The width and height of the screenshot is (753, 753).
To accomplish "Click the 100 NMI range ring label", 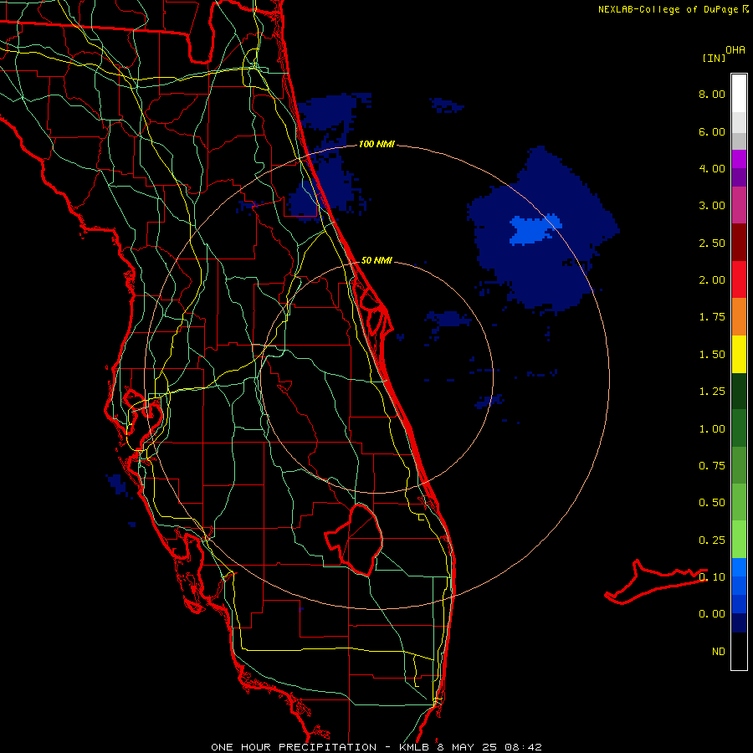I will coord(376,144).
